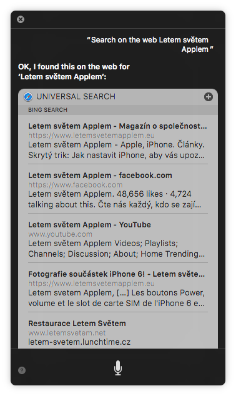
Task: Click the '48,656 likes' snippet text
Action: click(x=140, y=194)
